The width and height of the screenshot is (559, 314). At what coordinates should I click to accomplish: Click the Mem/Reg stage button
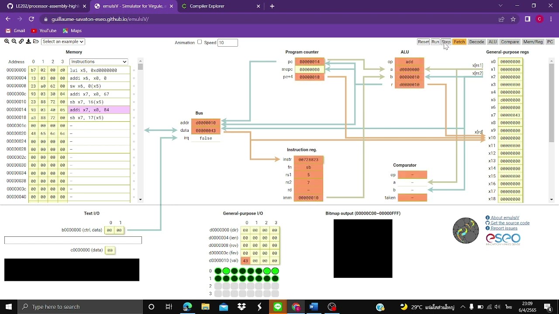click(x=533, y=42)
